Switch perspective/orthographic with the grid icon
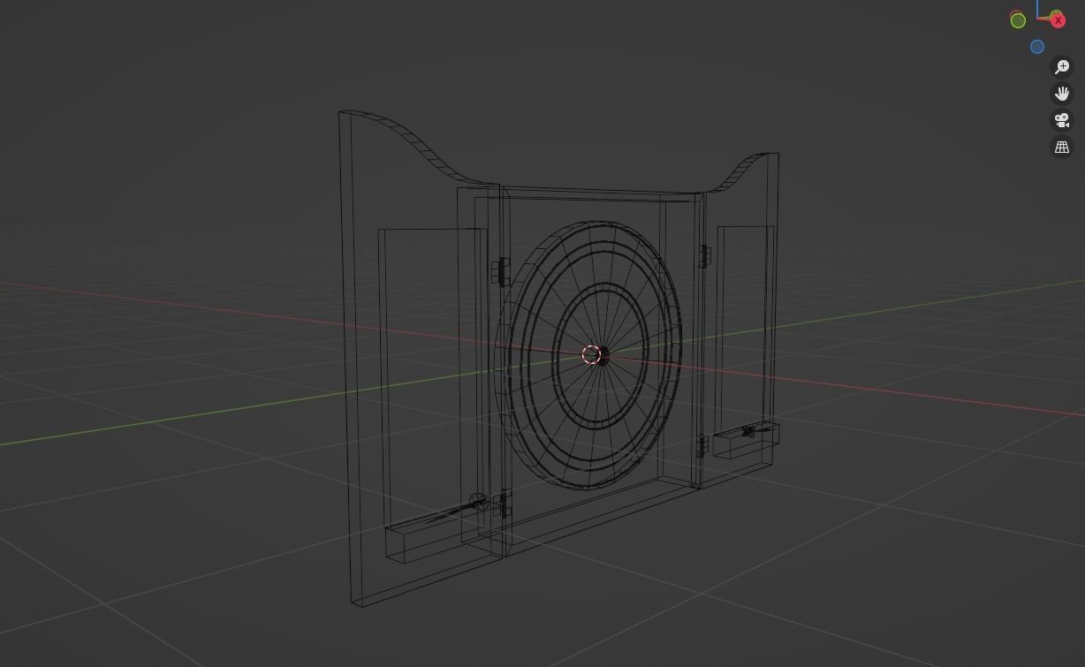Image resolution: width=1085 pixels, height=667 pixels. 1062,147
